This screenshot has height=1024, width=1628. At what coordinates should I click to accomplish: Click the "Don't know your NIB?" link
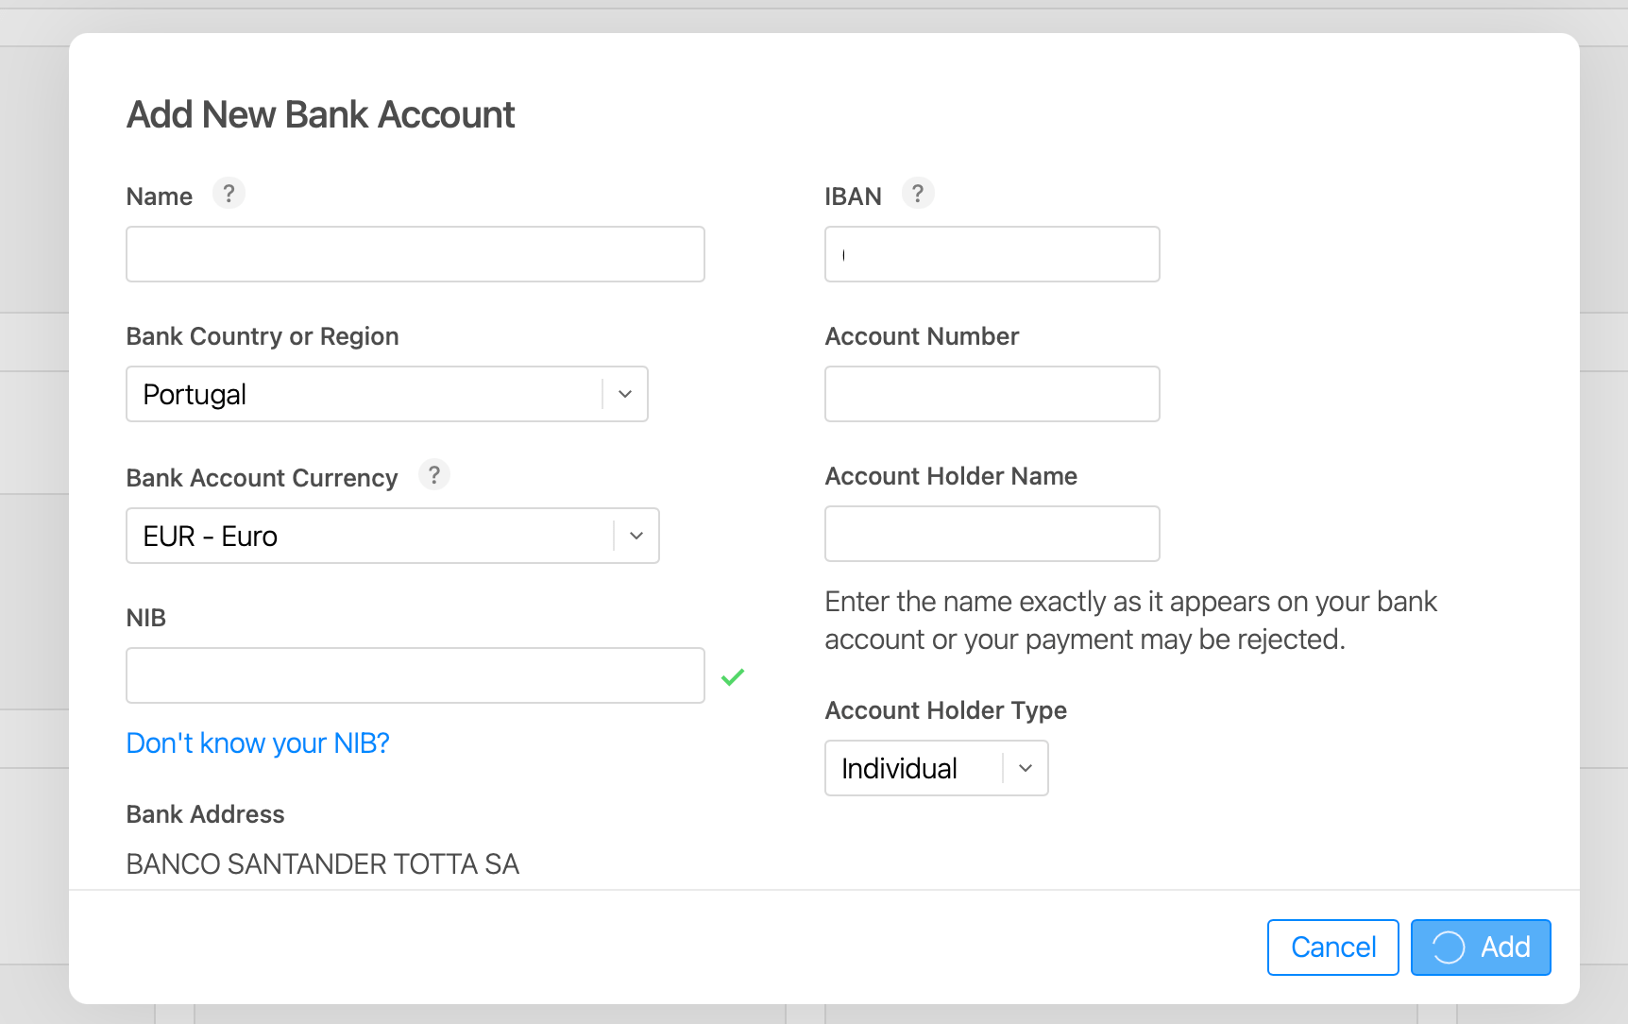click(x=257, y=743)
